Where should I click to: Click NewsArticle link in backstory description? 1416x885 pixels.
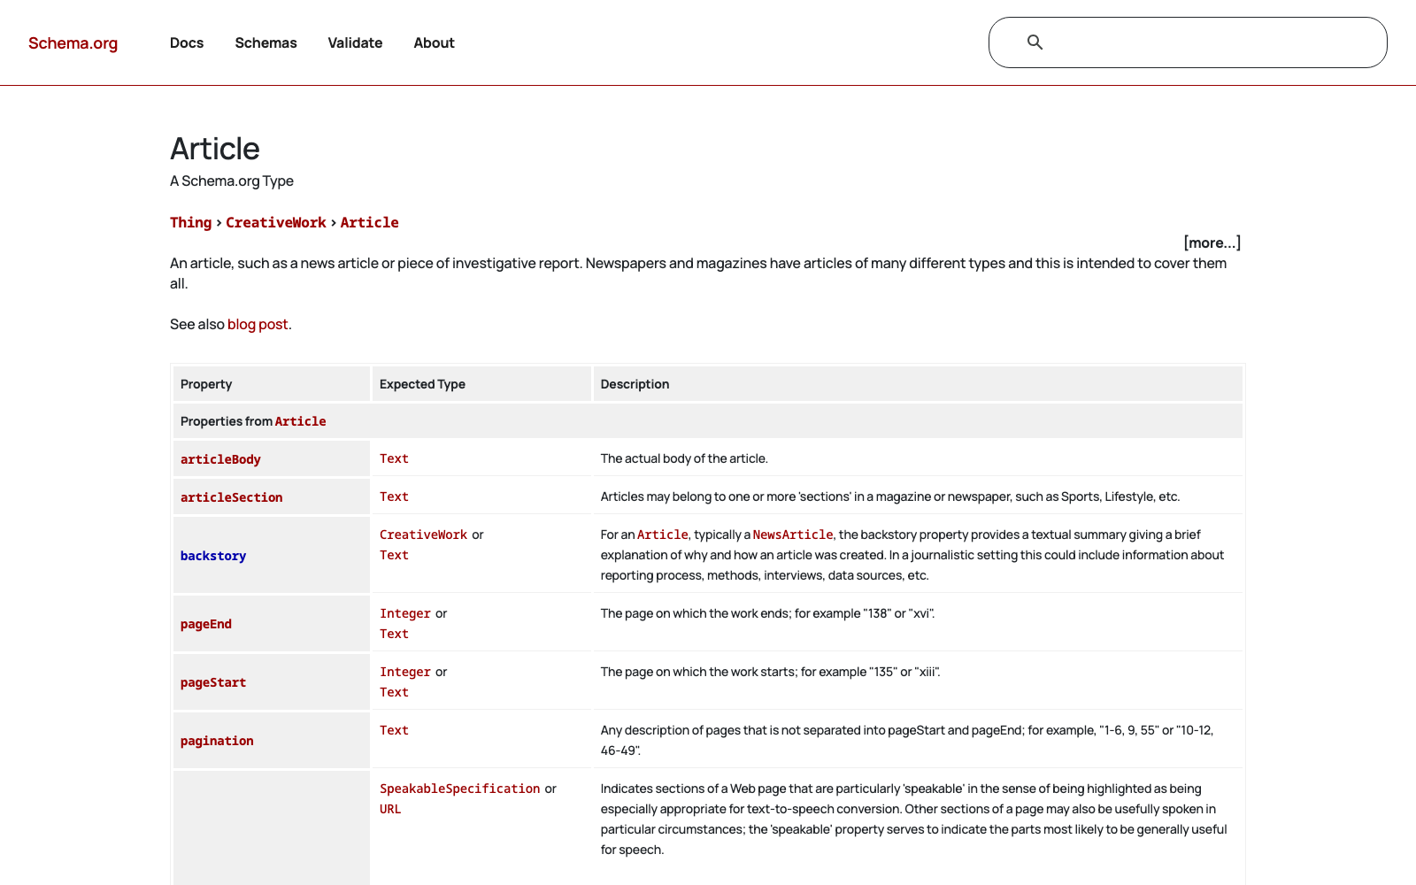792,535
